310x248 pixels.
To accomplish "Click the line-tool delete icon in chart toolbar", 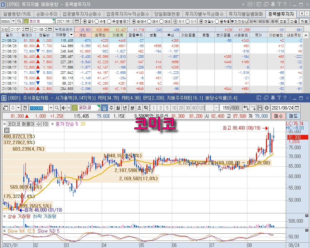I will [x=253, y=108].
